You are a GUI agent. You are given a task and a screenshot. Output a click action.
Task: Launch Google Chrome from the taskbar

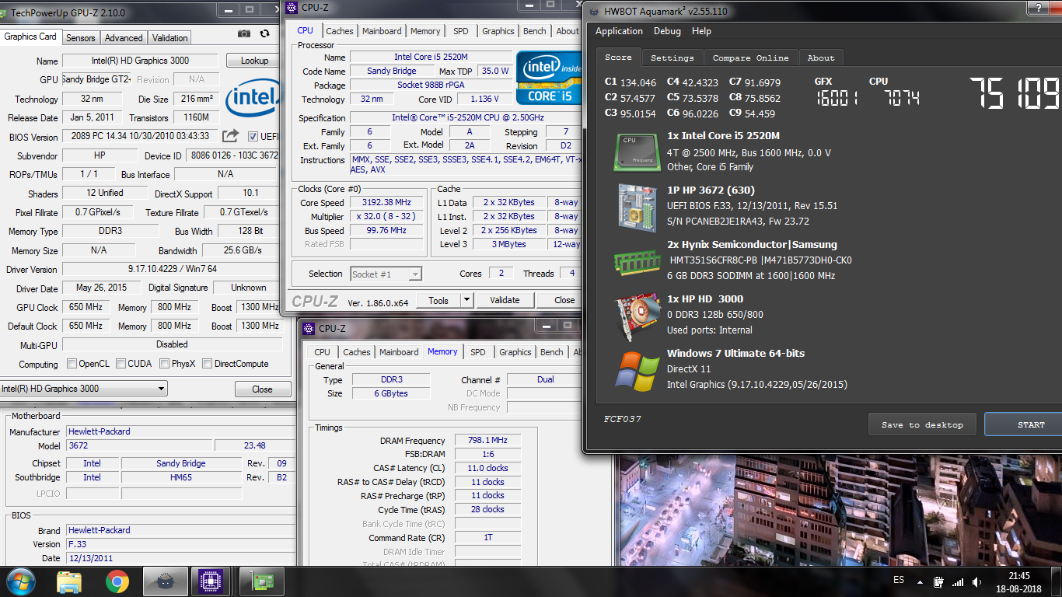pos(117,581)
